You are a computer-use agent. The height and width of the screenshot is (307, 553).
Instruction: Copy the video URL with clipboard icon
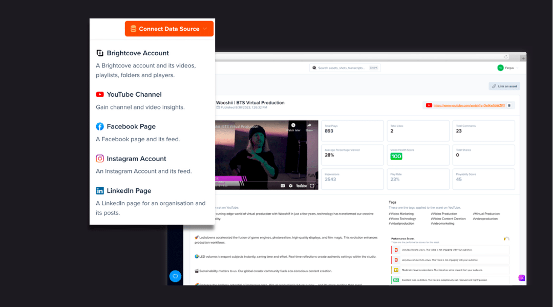pyautogui.click(x=509, y=105)
